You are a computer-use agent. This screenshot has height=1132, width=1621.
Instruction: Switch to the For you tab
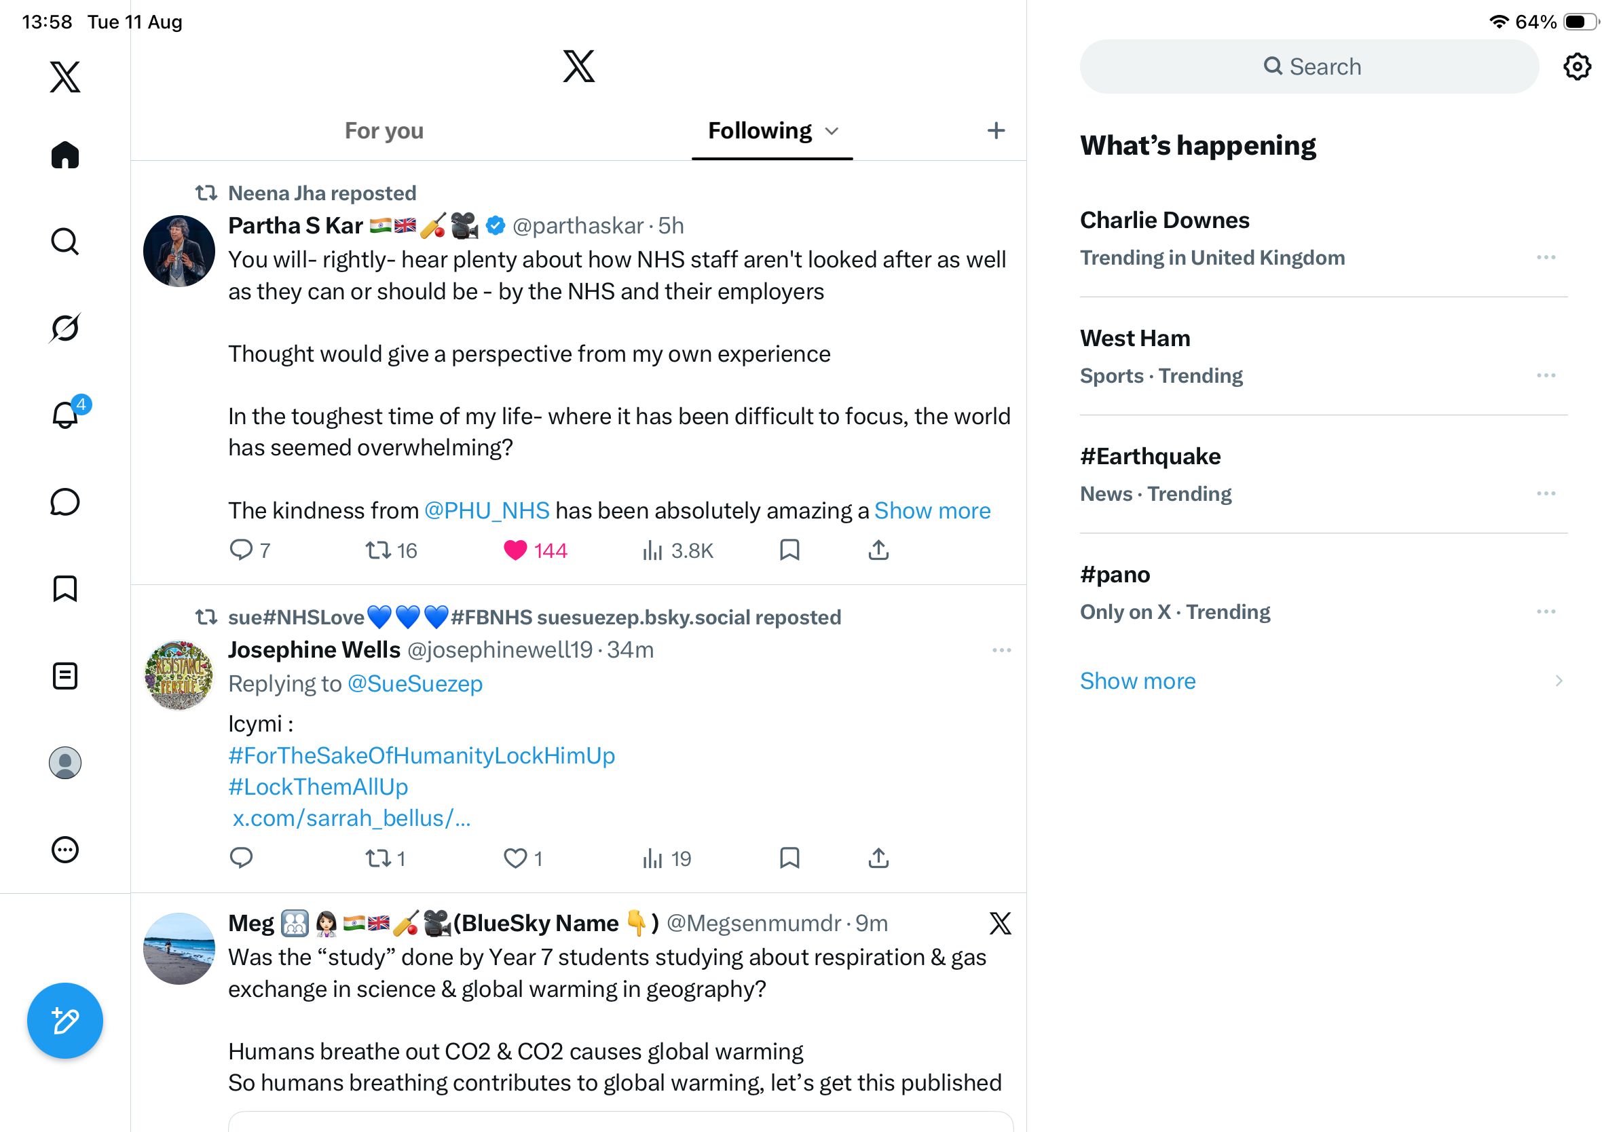[x=384, y=130]
